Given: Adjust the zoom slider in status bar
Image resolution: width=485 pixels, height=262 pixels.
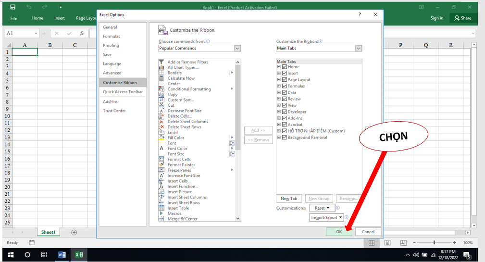Looking at the screenshot, I should point(434,243).
